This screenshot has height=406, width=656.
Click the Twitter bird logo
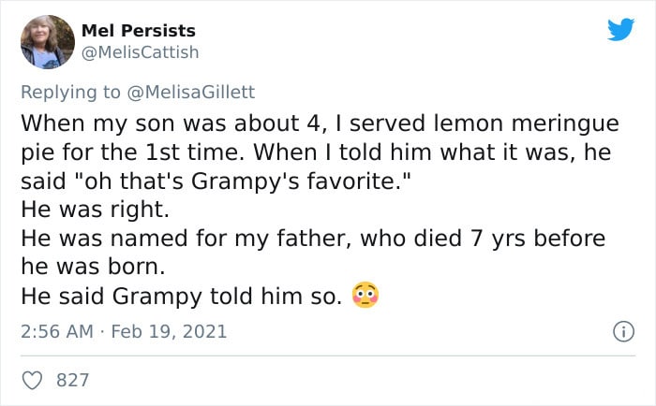click(620, 29)
